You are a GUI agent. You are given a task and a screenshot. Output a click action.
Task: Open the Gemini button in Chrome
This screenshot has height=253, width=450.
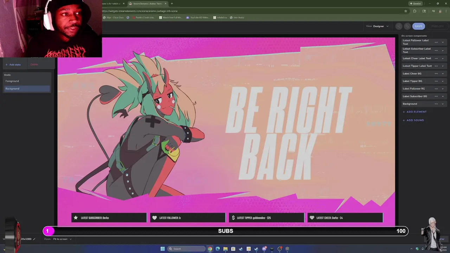[x=415, y=4]
